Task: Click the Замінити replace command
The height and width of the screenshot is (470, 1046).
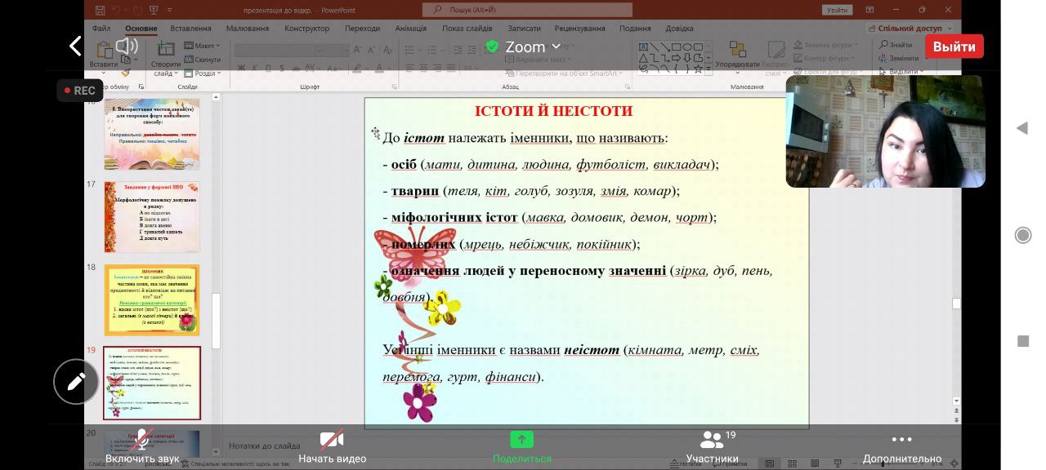Action: (899, 58)
